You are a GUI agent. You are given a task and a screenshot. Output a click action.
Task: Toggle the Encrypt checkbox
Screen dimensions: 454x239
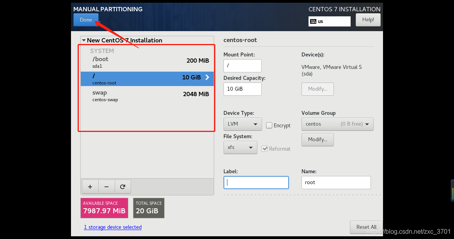coord(269,125)
